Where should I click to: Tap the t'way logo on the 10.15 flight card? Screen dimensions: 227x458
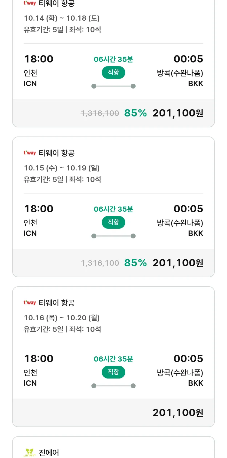pyautogui.click(x=30, y=153)
